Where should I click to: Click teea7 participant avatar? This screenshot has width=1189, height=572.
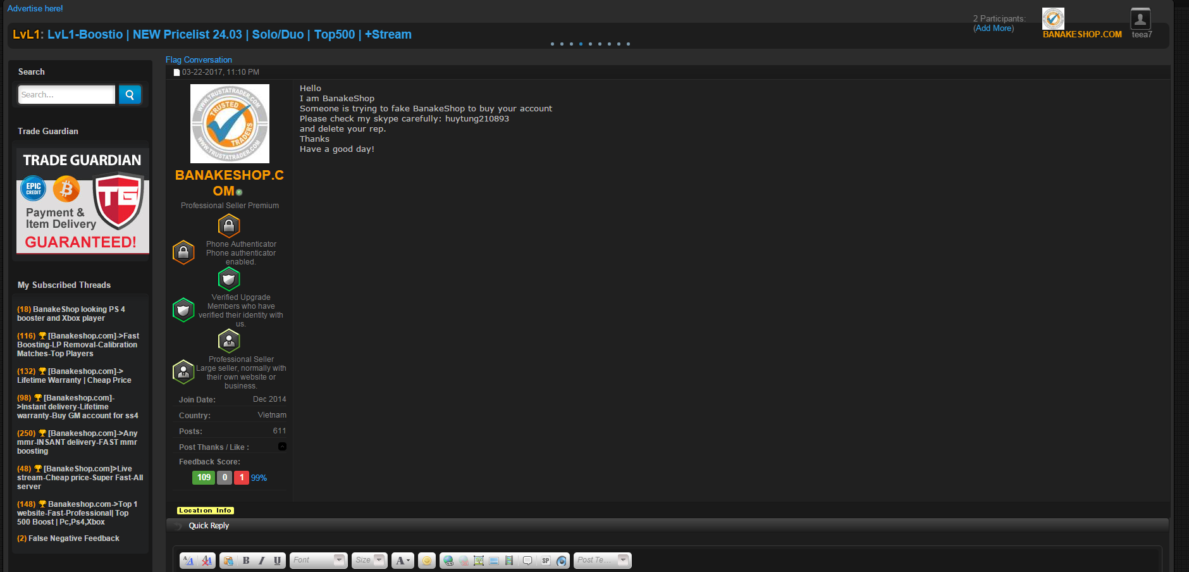click(x=1140, y=18)
